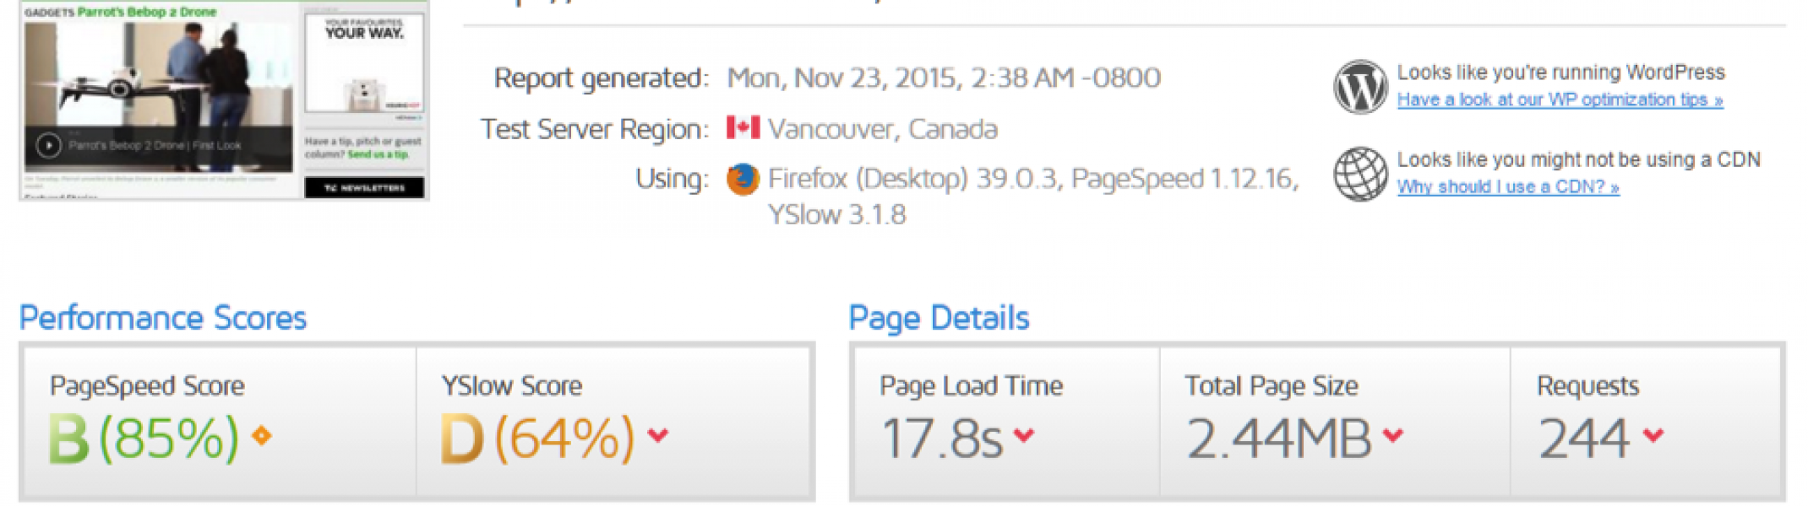The width and height of the screenshot is (1808, 506).
Task: Click the site screenshot thumbnail
Action: pos(224,100)
